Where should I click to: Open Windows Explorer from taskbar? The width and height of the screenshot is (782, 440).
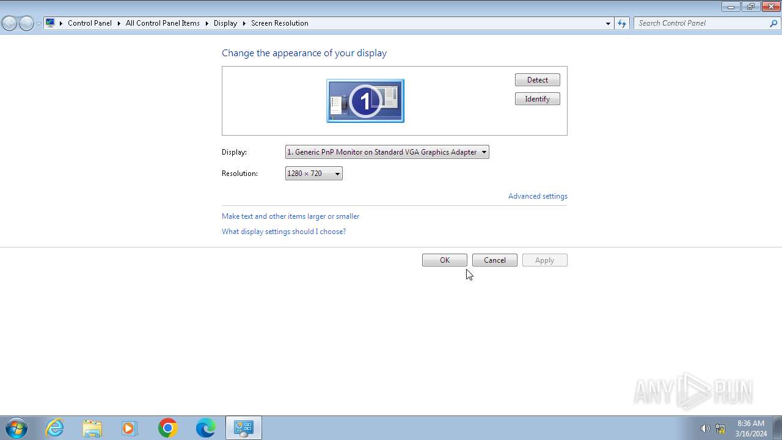click(92, 428)
